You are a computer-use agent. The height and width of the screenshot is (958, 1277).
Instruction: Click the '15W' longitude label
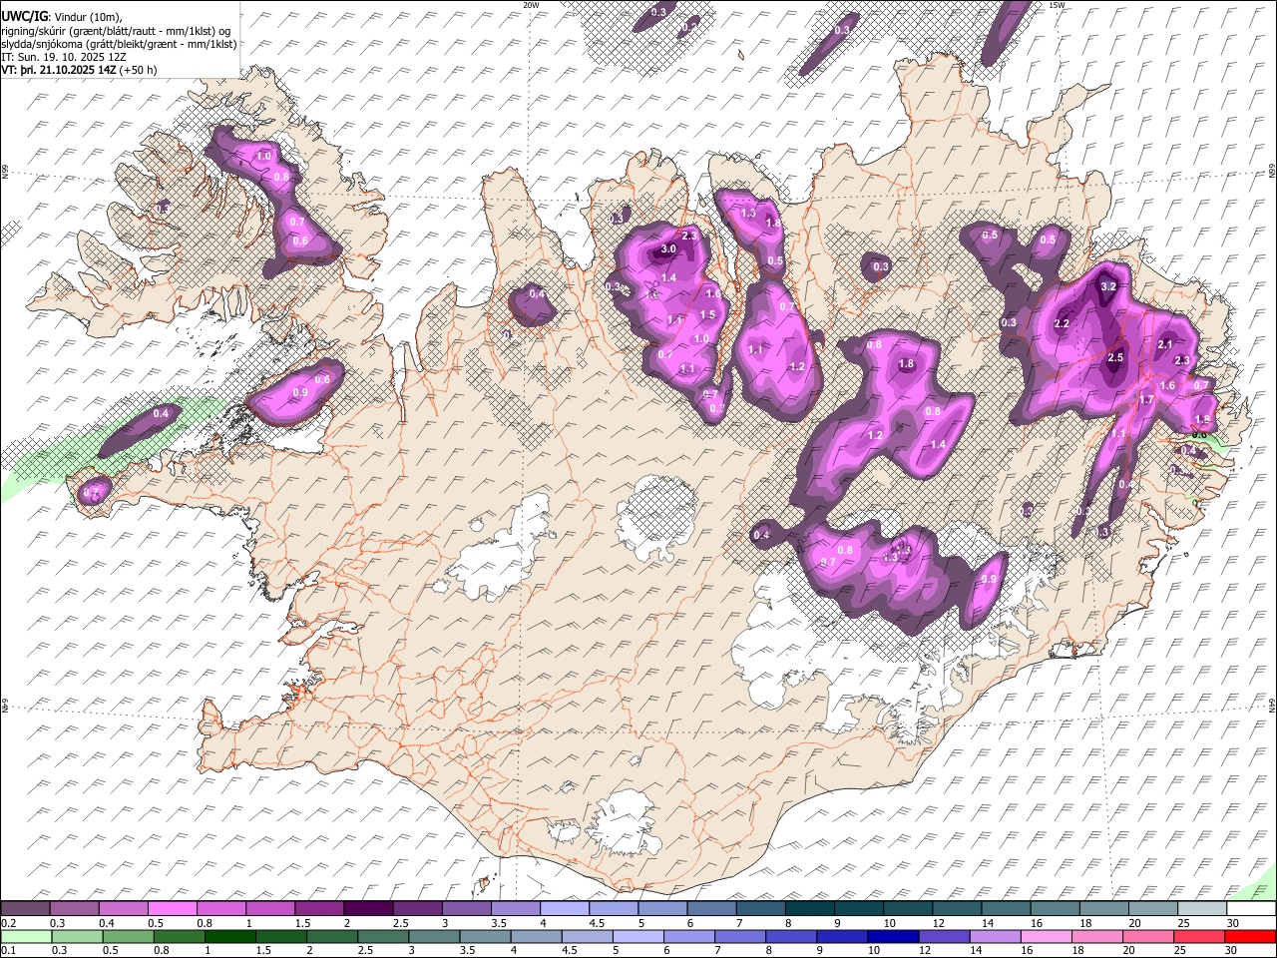coord(1056,5)
